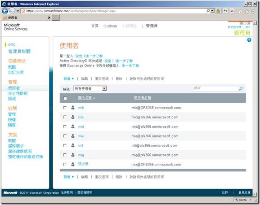Open the browser Home icon
The height and width of the screenshot is (205, 260).
pyautogui.click(x=241, y=11)
